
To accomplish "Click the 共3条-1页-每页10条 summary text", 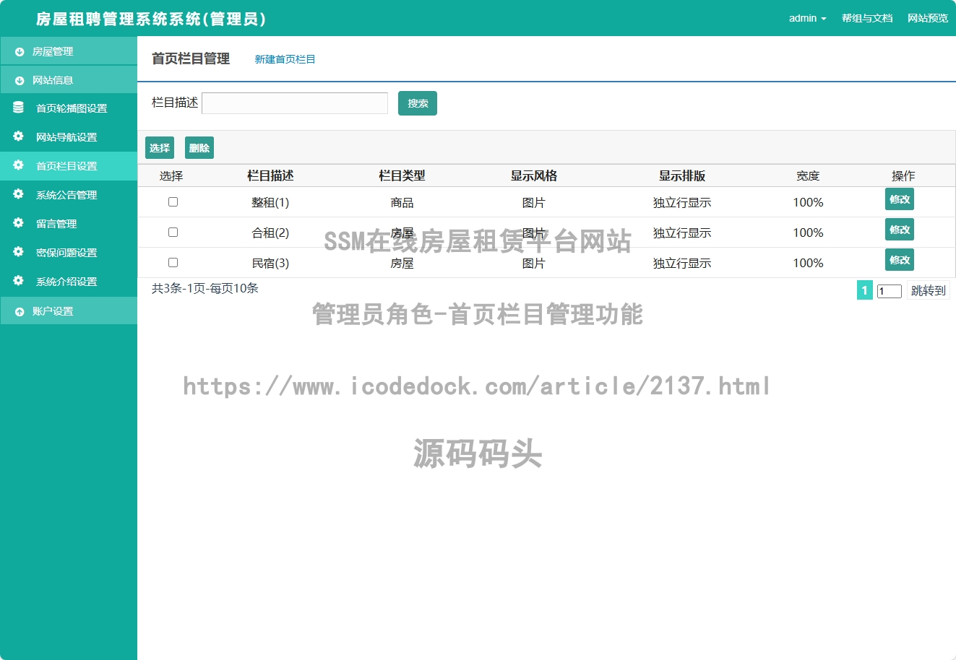I will (205, 288).
